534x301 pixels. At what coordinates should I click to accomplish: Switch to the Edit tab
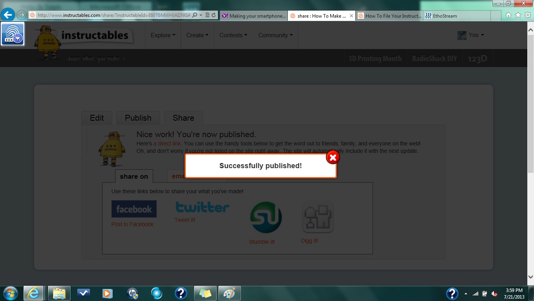[x=97, y=118]
